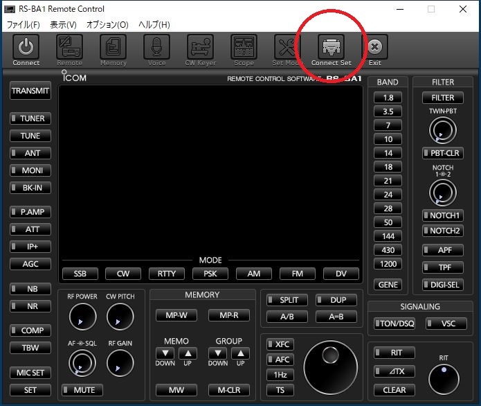
Task: Click the M-CLR button
Action: click(x=229, y=390)
